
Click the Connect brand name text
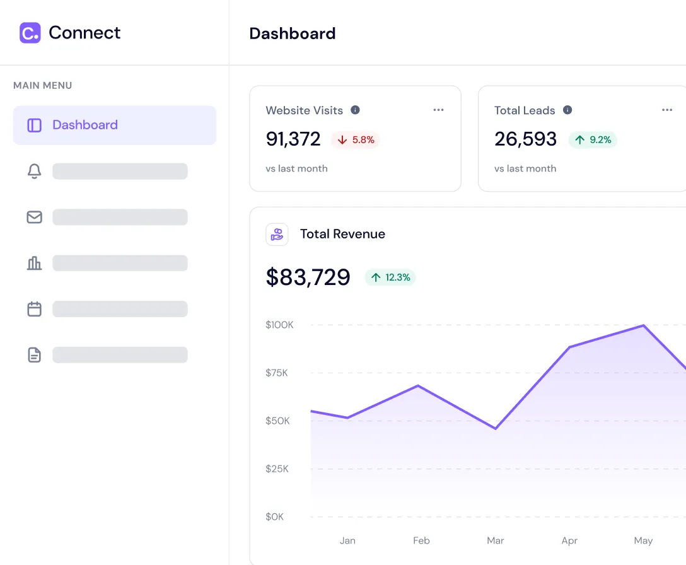tap(84, 33)
